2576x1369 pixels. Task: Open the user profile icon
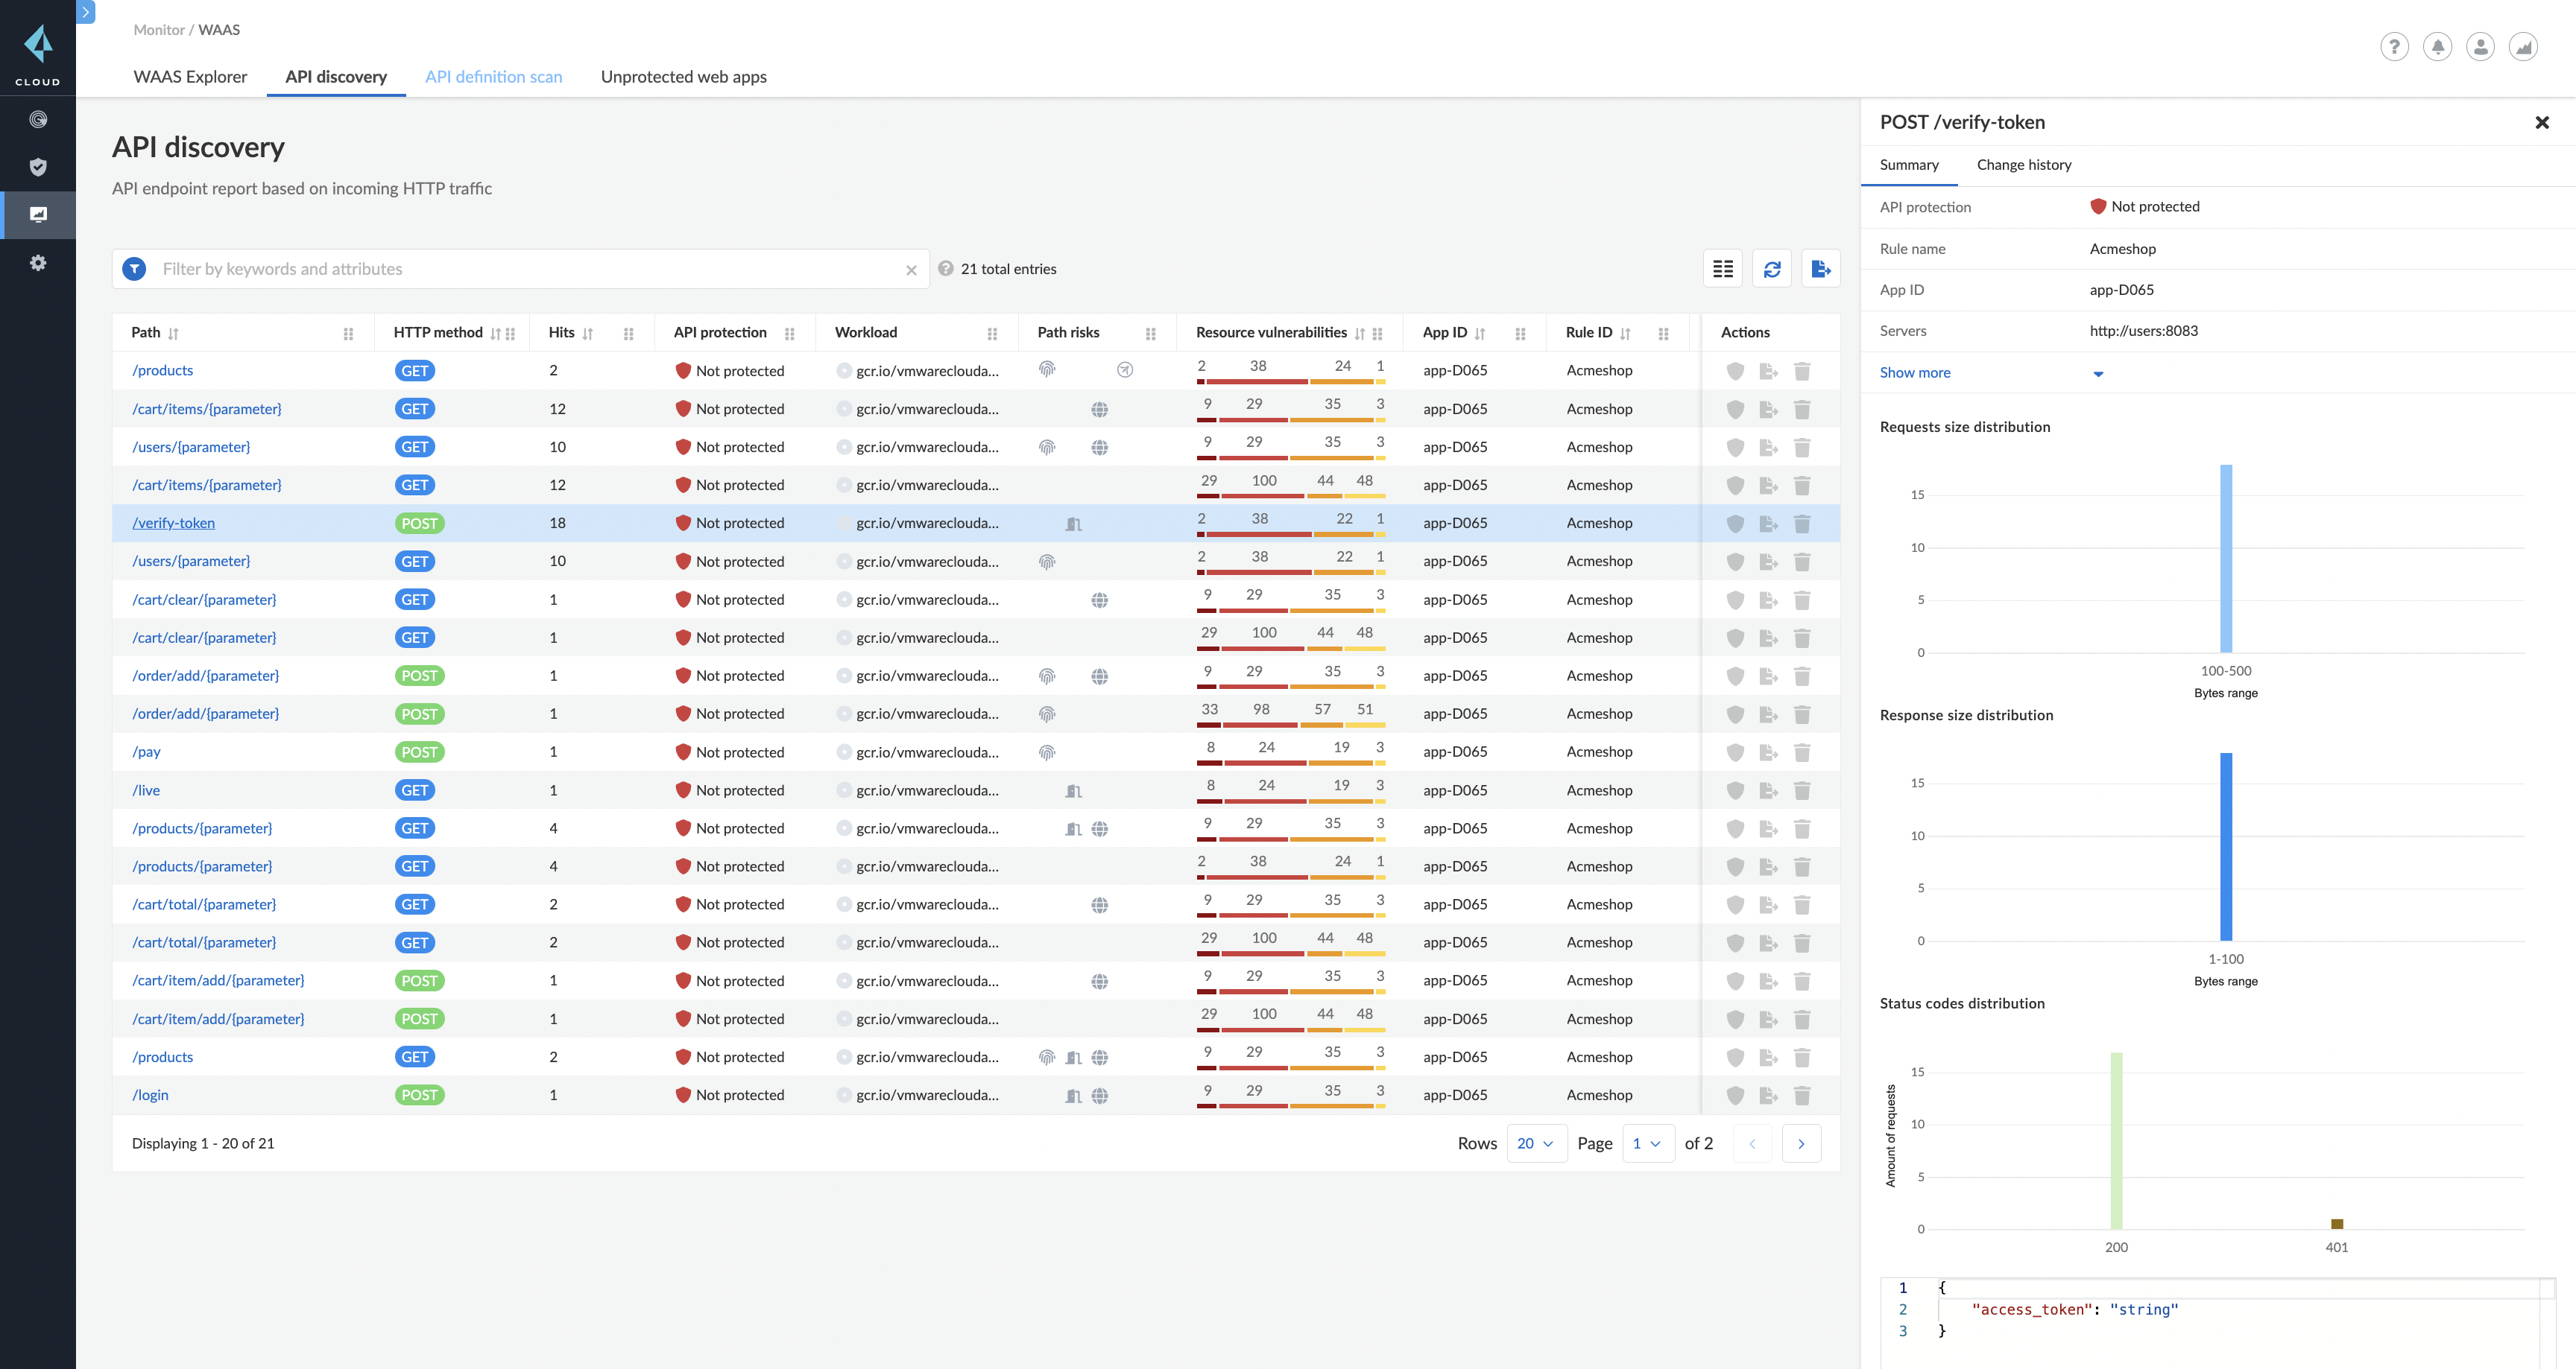pos(2480,47)
